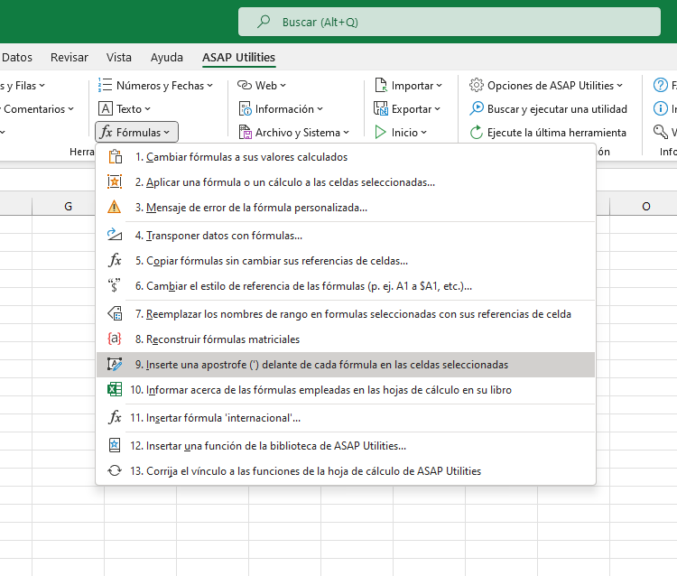Viewport: 677px width, 576px height.
Task: Click the tag icon for Reemplazar los nombres
Action: pyautogui.click(x=115, y=313)
